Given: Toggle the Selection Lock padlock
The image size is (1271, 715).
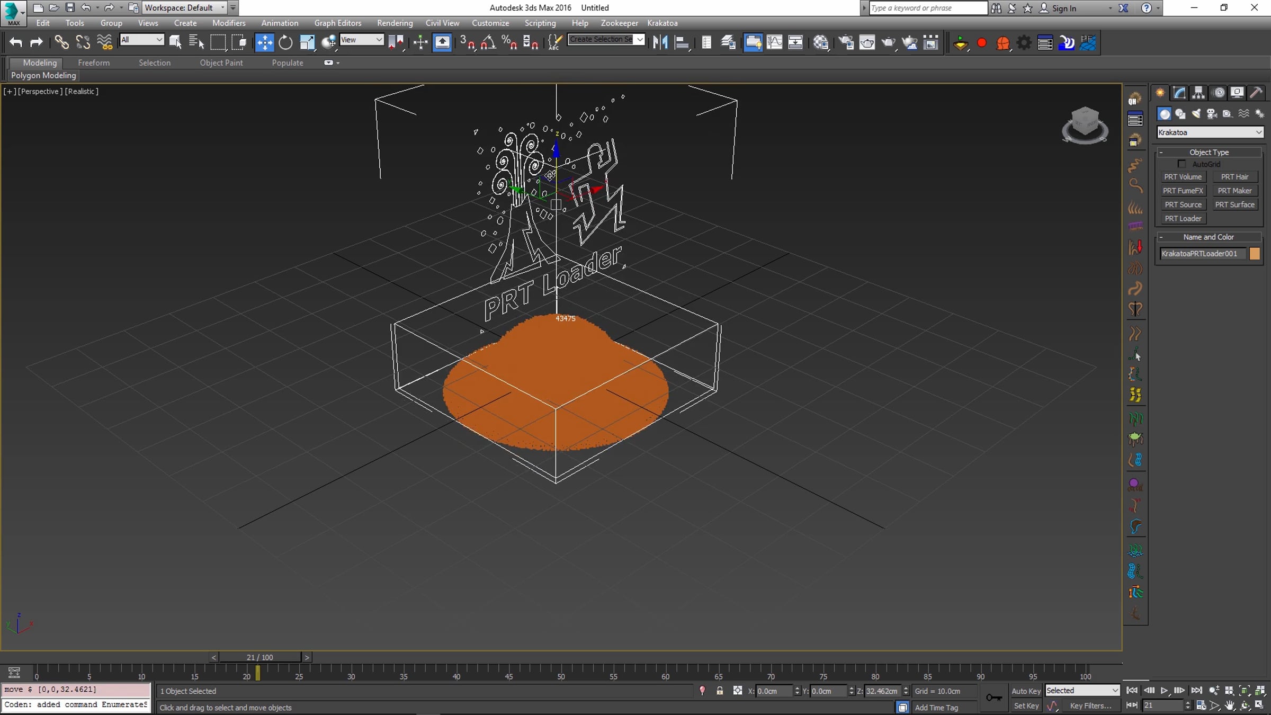Looking at the screenshot, I should click(x=720, y=691).
